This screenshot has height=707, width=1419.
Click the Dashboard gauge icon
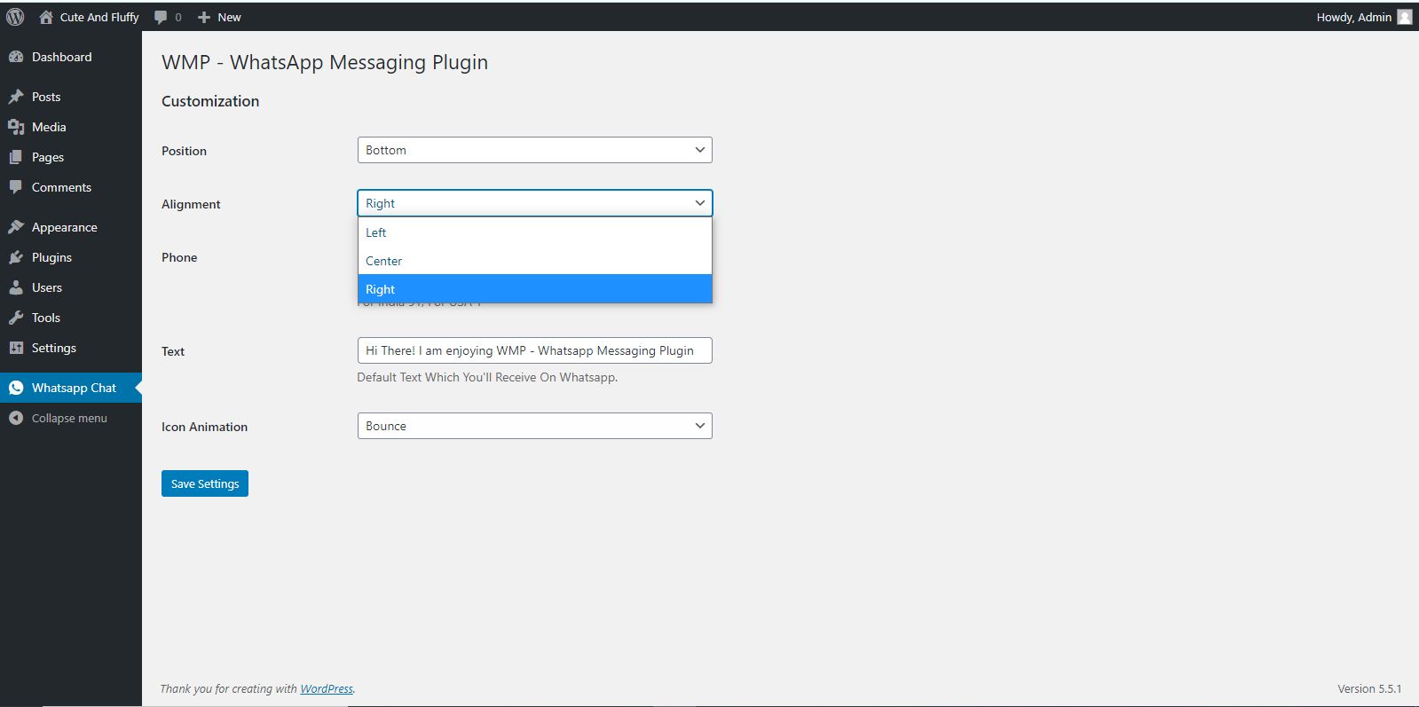16,57
